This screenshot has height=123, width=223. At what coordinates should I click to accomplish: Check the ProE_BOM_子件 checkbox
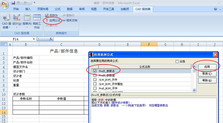click(95, 88)
